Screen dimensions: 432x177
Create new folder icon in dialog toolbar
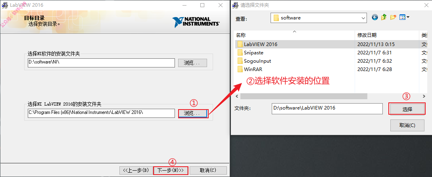(393, 17)
